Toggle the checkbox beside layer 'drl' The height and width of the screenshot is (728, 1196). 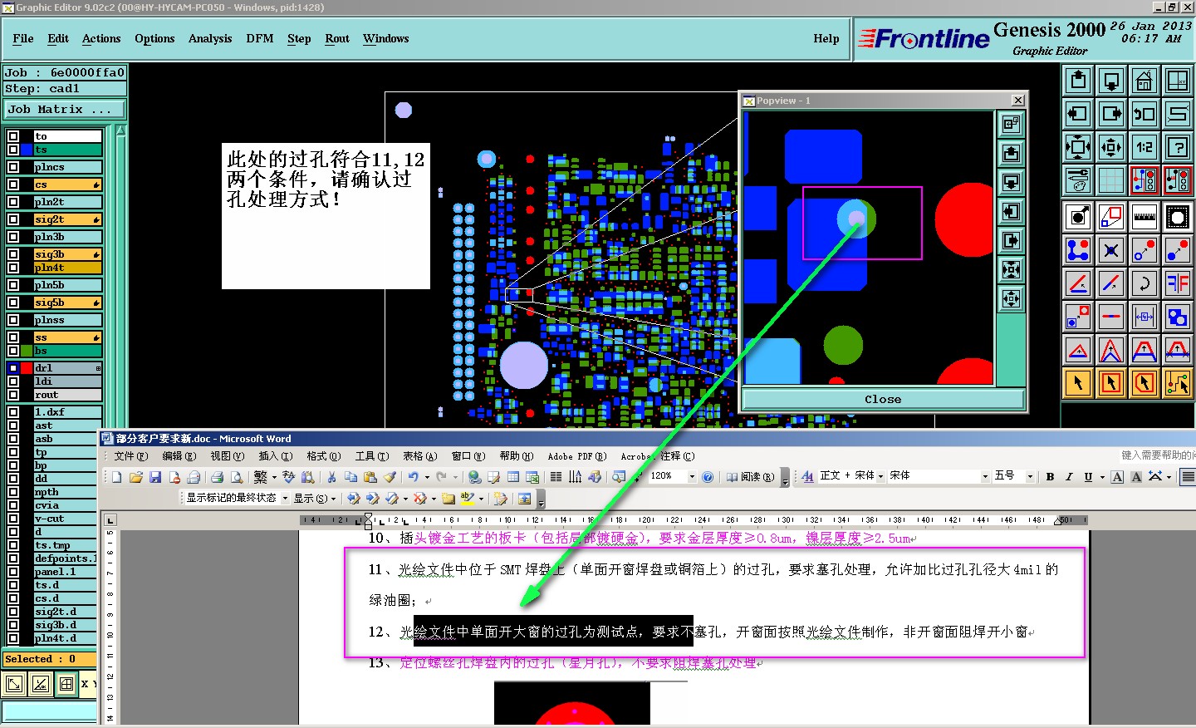coord(13,368)
